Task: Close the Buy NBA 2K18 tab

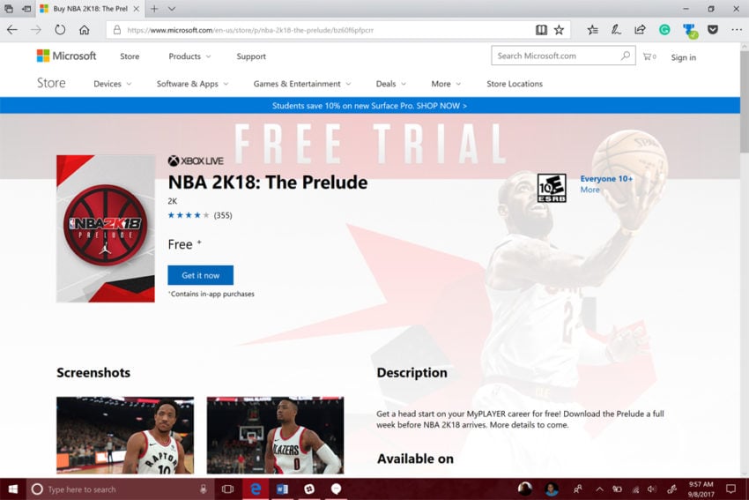Action: point(136,9)
